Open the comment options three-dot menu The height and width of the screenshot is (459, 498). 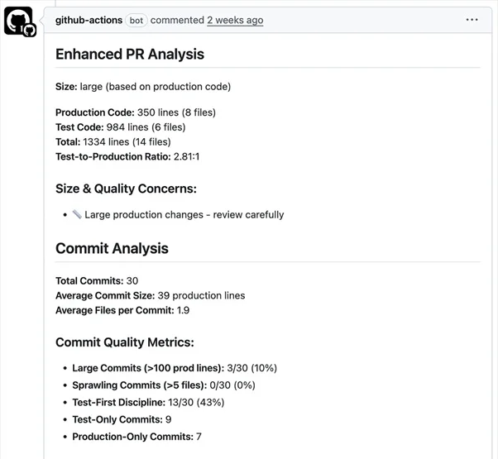(x=472, y=20)
